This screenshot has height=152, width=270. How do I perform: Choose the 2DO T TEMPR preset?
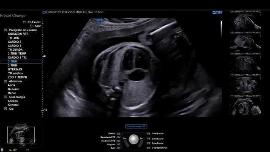click(18, 77)
